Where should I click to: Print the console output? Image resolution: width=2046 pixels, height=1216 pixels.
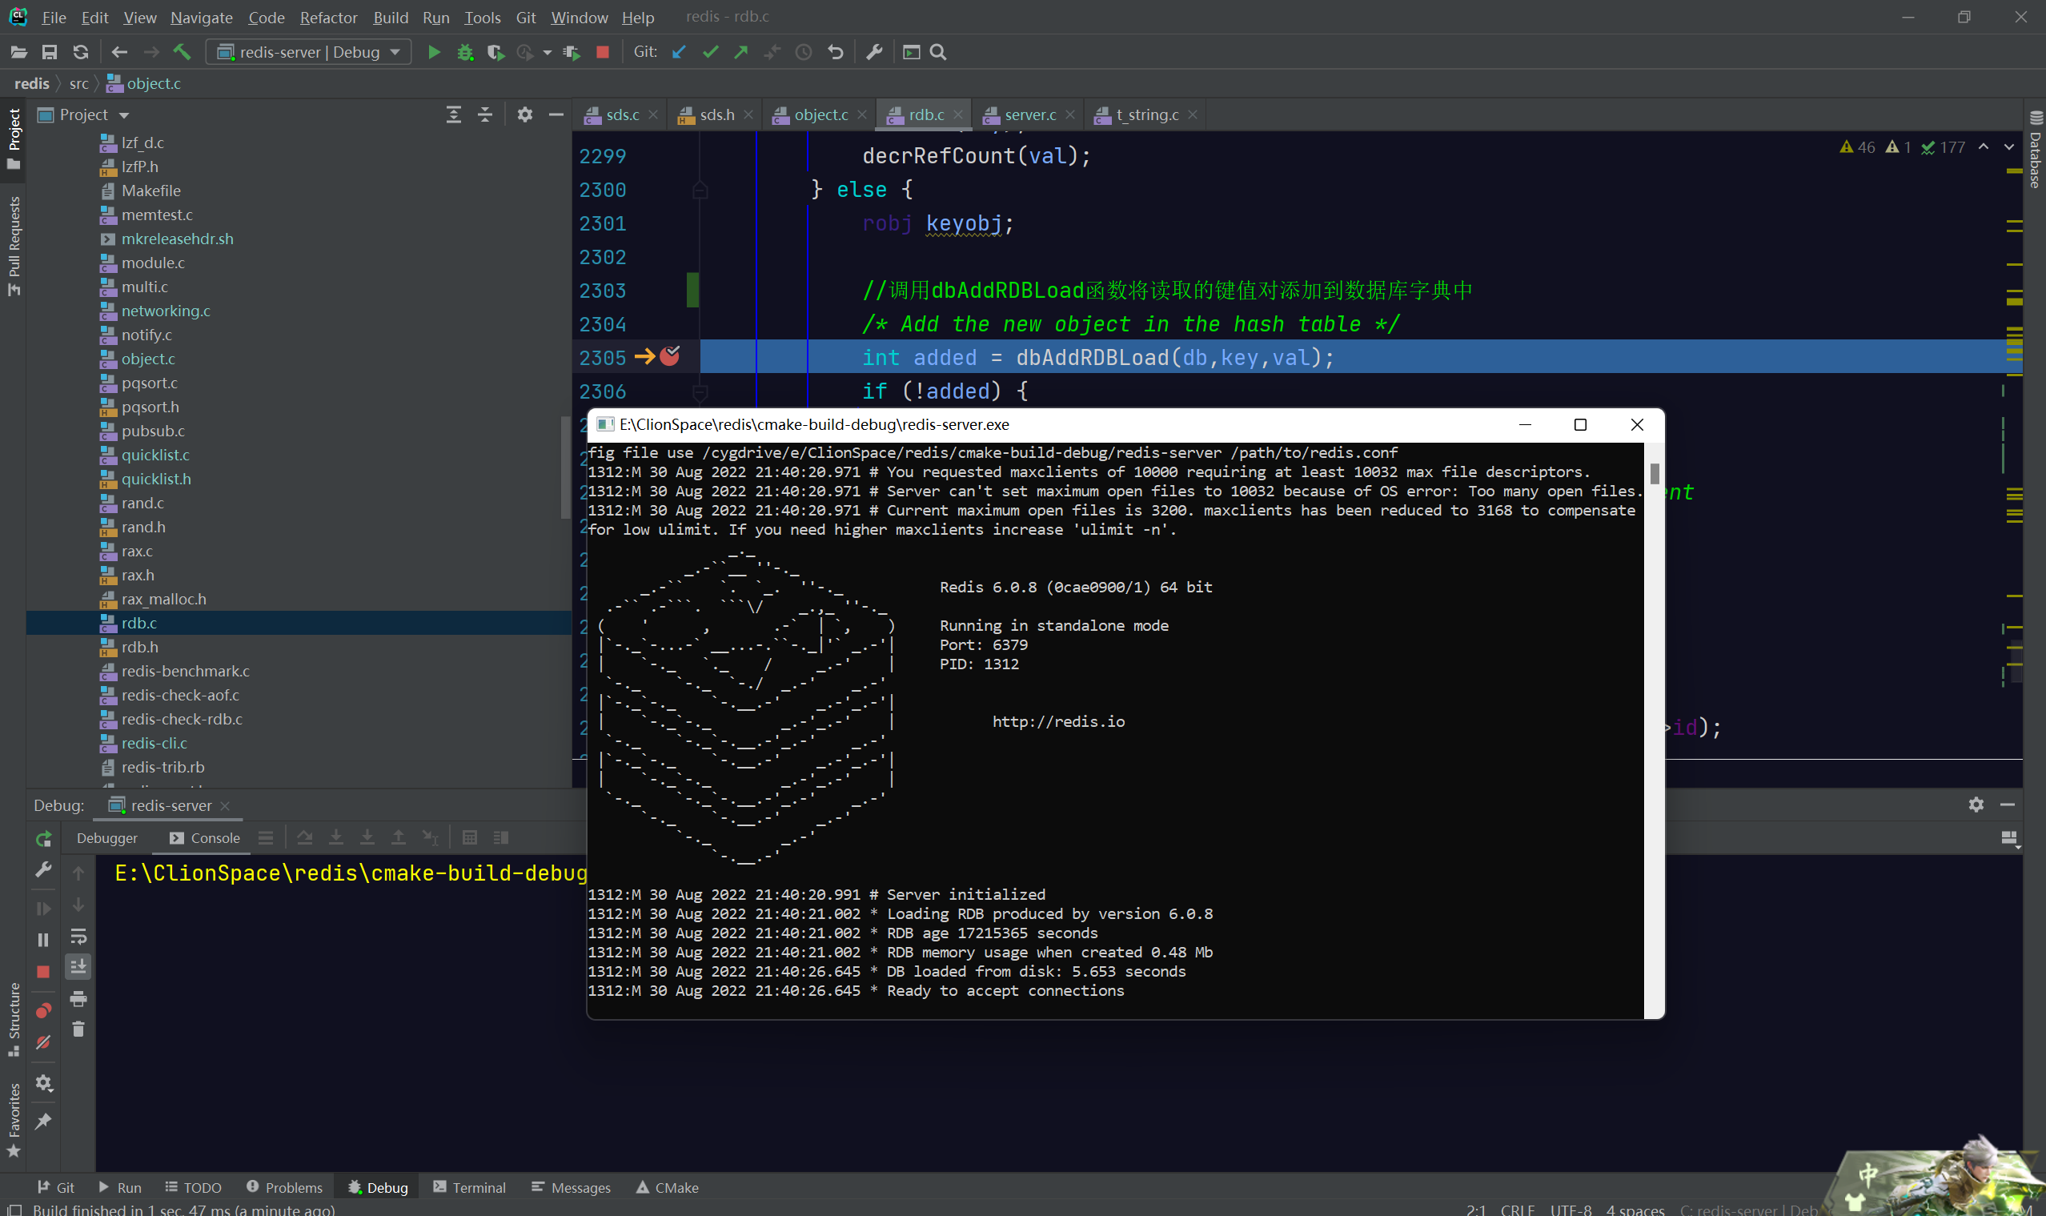(x=78, y=999)
